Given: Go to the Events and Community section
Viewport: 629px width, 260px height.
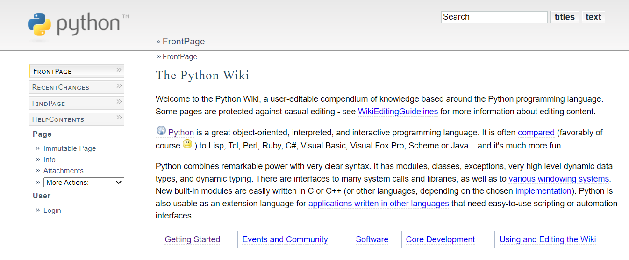Looking at the screenshot, I should click(x=285, y=239).
